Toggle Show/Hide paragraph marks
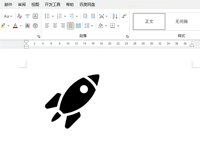 [x=124, y=16]
